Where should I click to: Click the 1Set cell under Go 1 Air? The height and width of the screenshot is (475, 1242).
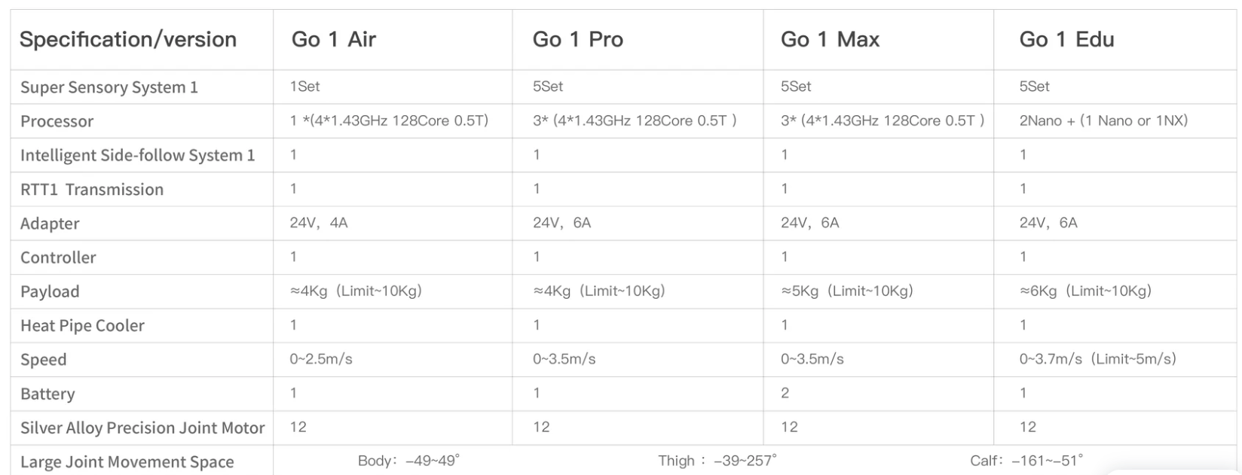click(304, 87)
